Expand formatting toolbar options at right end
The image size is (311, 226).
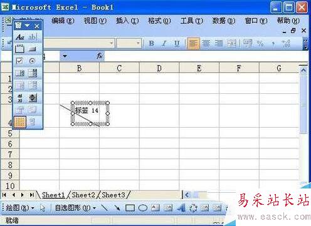pyautogui.click(x=305, y=44)
